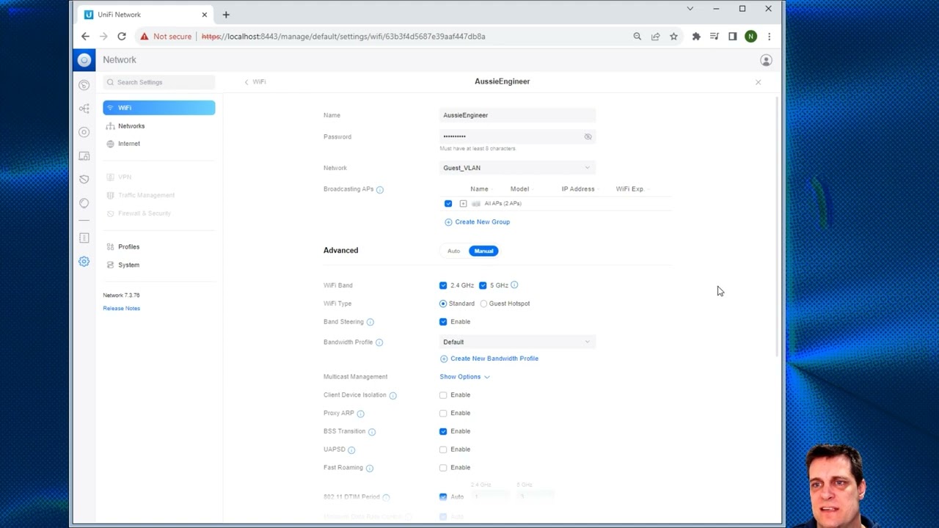Select Standard WiFi type

pos(443,304)
